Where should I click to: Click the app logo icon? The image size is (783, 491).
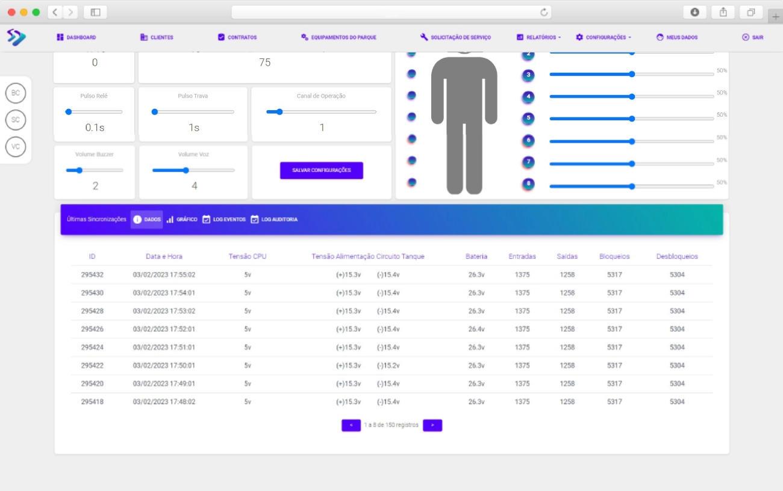point(16,37)
